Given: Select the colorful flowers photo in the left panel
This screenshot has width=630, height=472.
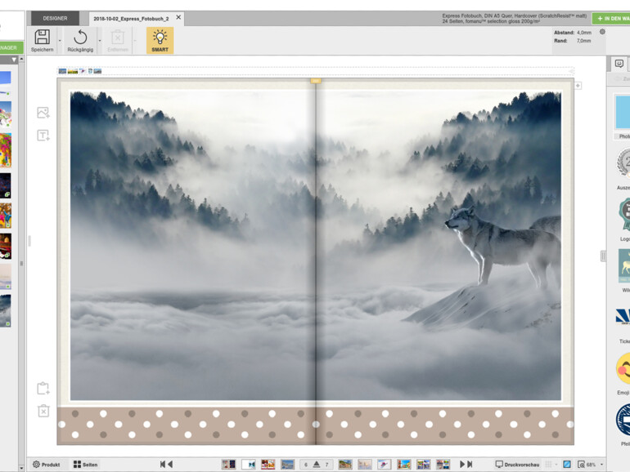Looking at the screenshot, I should 6,150.
